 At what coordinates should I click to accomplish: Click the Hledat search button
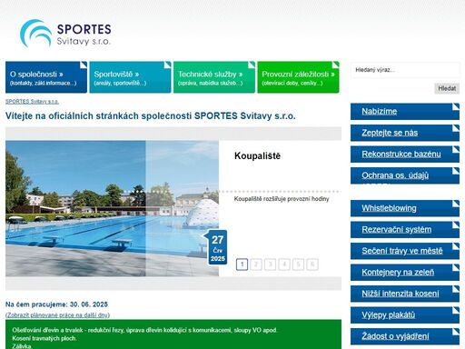click(x=447, y=88)
